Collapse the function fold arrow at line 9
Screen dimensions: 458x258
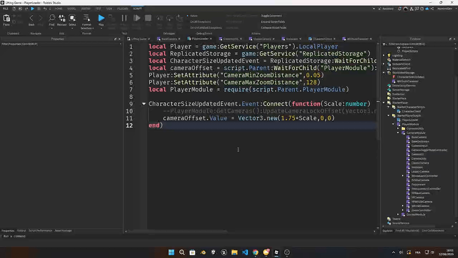click(x=144, y=104)
